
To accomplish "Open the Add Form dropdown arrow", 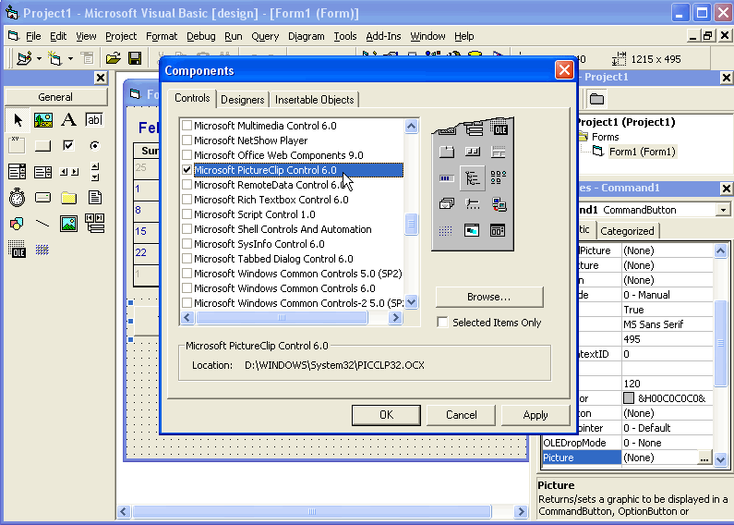I will pyautogui.click(x=70, y=58).
